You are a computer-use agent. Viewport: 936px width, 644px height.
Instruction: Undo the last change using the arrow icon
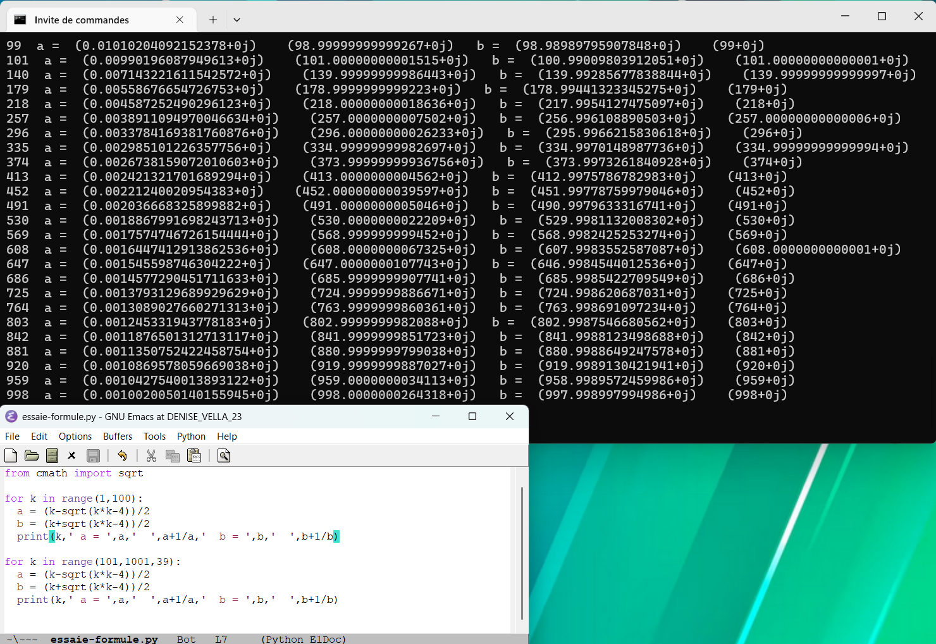tap(122, 455)
